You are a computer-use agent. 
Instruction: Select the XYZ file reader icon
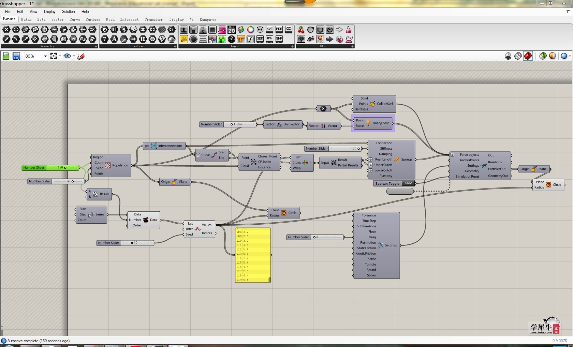click(x=269, y=30)
